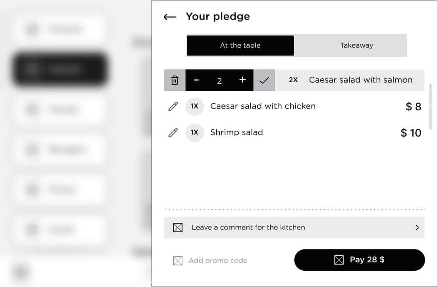
Task: Confirm quantity with the checkmark icon
Action: click(x=264, y=80)
